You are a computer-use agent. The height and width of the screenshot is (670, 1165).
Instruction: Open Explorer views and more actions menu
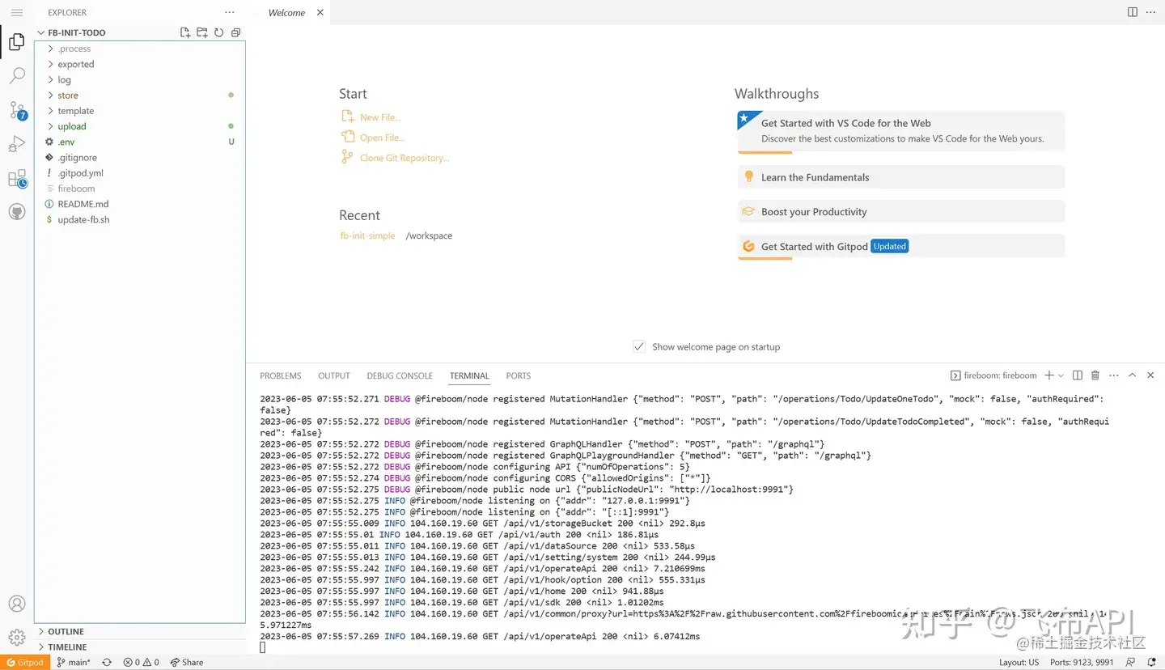click(230, 13)
